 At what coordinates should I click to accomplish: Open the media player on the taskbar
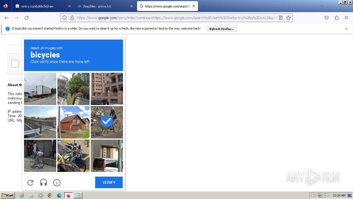(x=41, y=195)
